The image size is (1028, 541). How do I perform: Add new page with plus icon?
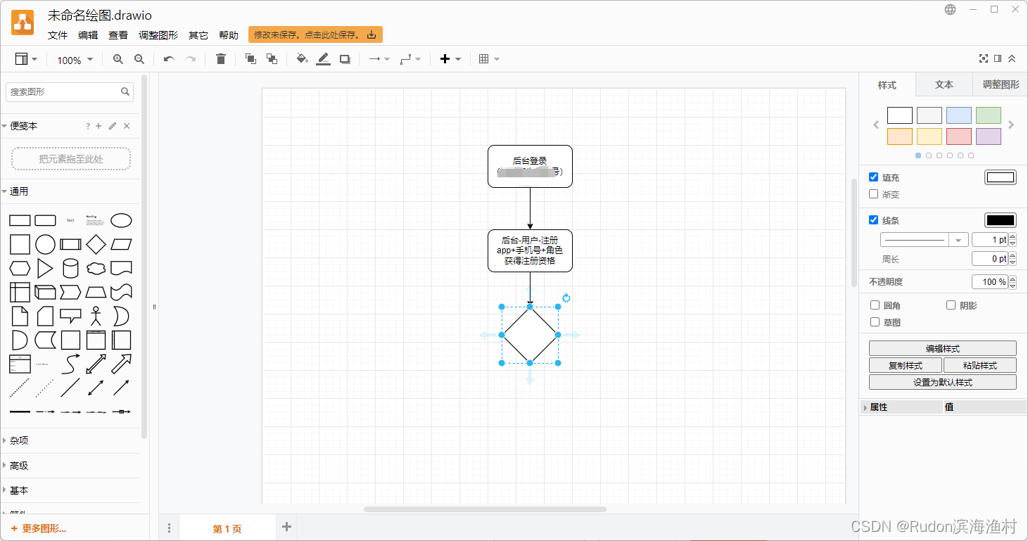[286, 527]
